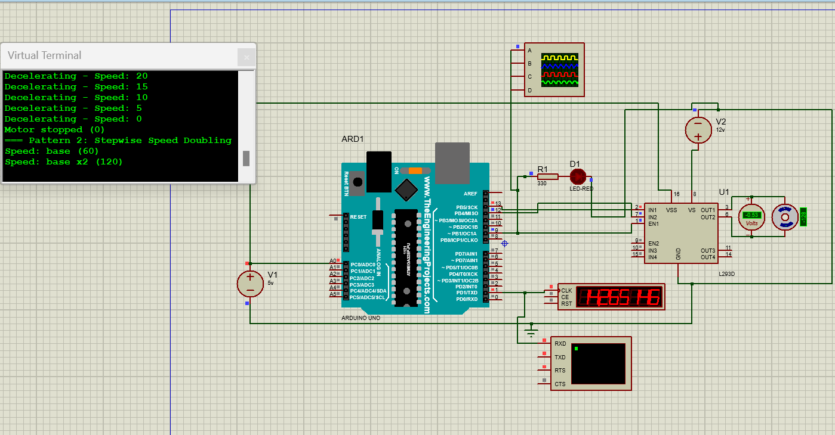Screen dimensions: 835x435
Task: Click the 5v value label of V1
Action: [x=270, y=282]
